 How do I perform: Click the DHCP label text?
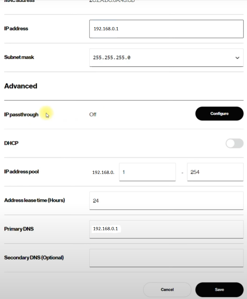(11, 143)
